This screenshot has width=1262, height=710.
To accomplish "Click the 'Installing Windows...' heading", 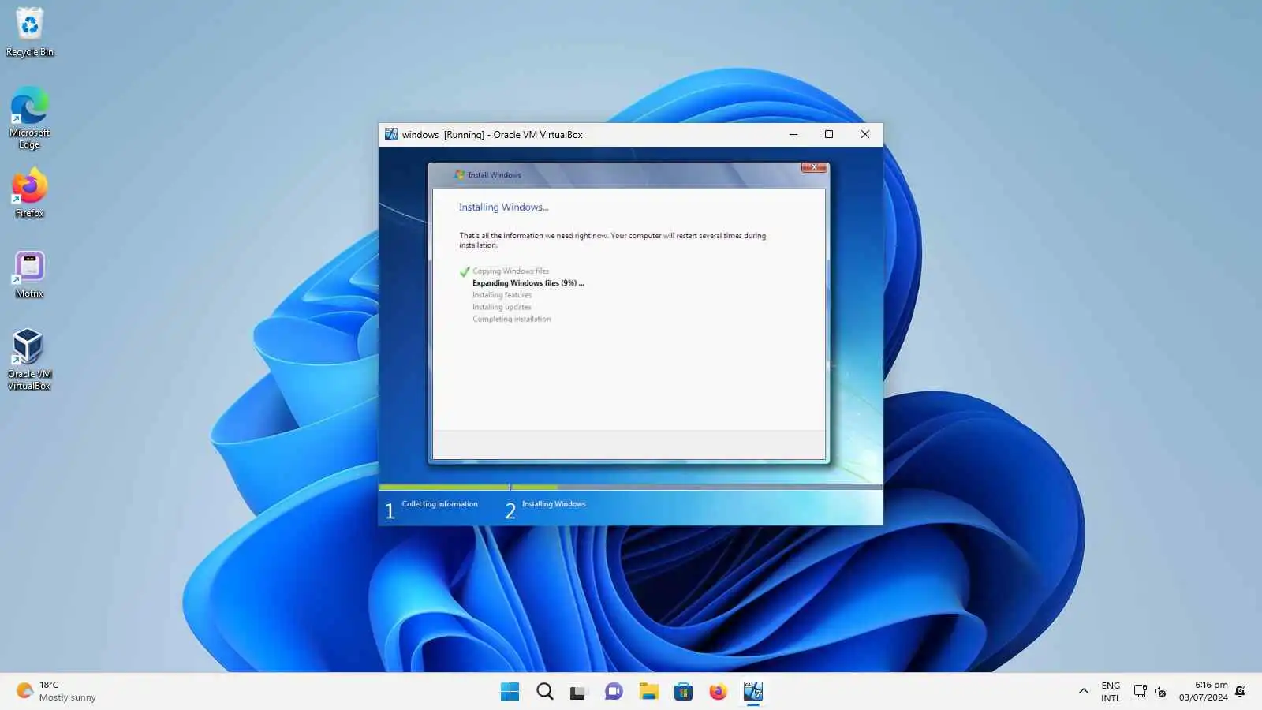I will (x=503, y=207).
